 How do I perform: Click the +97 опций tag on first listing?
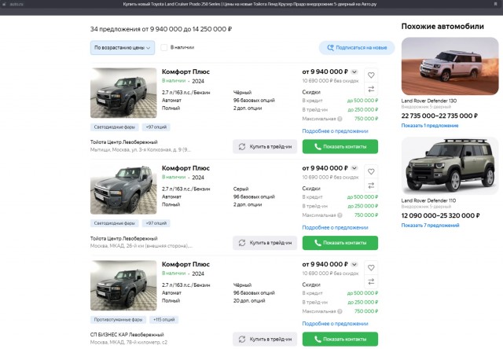(156, 127)
